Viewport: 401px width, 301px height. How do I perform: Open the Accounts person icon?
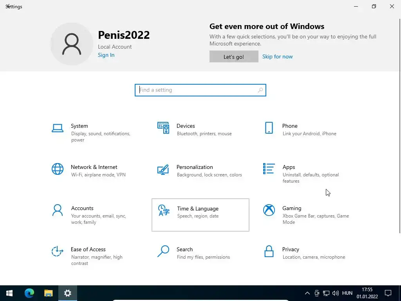(58, 210)
